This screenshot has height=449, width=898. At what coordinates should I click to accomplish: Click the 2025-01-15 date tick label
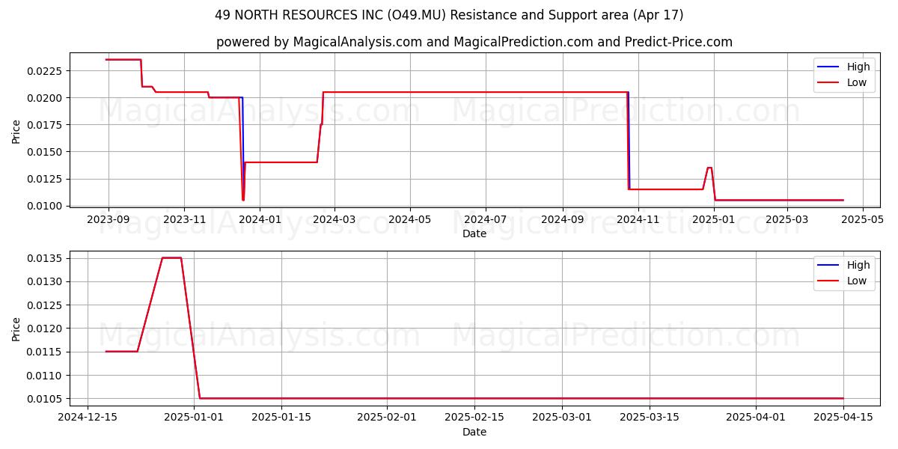281,418
